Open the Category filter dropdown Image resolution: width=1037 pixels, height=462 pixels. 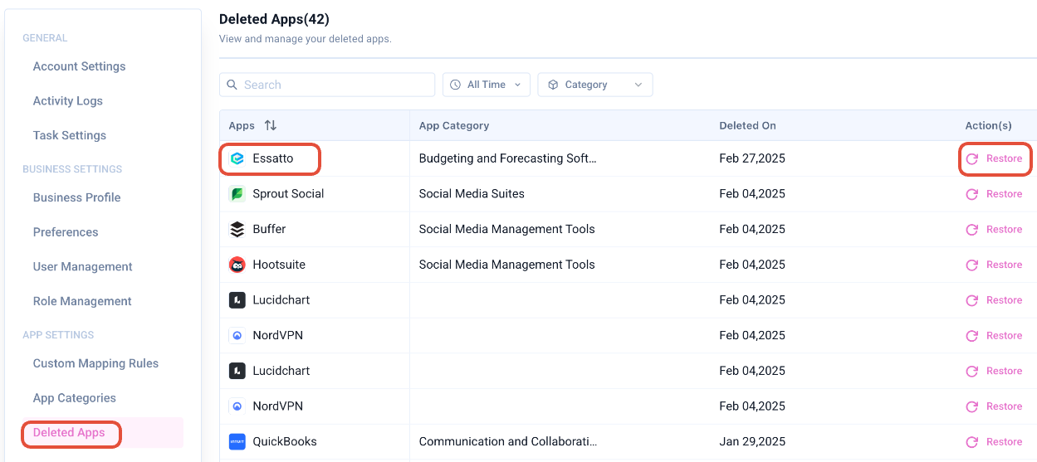click(595, 85)
